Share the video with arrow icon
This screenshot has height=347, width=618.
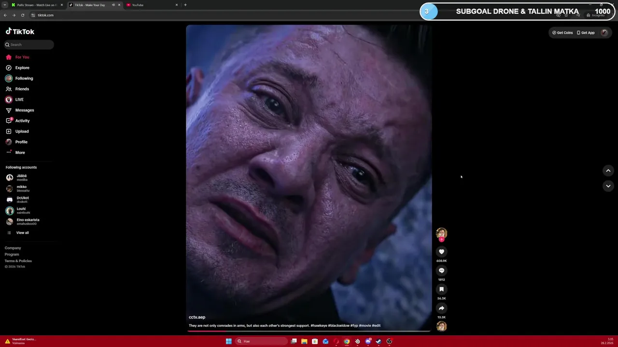[x=441, y=308]
